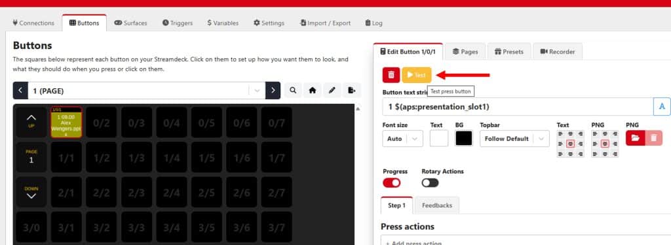Click the grid scrollbar up arrow
This screenshot has height=245, width=671.
[358, 108]
